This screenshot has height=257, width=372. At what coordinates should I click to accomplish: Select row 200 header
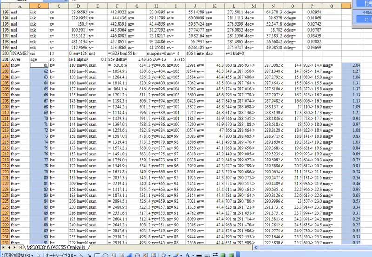pyautogui.click(x=5, y=53)
